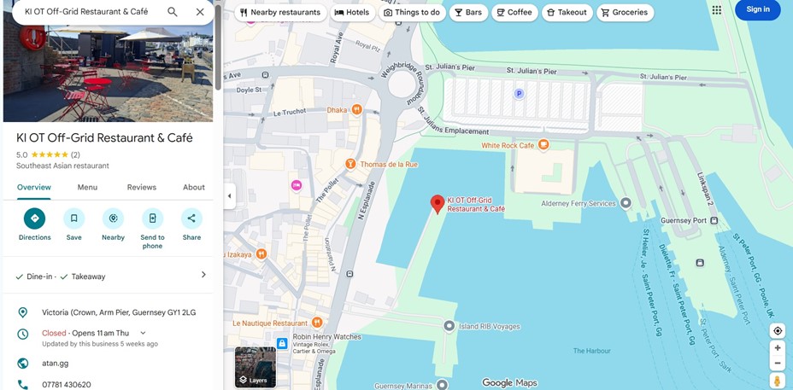This screenshot has height=390, width=793.
Task: Click the White Rock Cafe marker
Action: tap(543, 145)
